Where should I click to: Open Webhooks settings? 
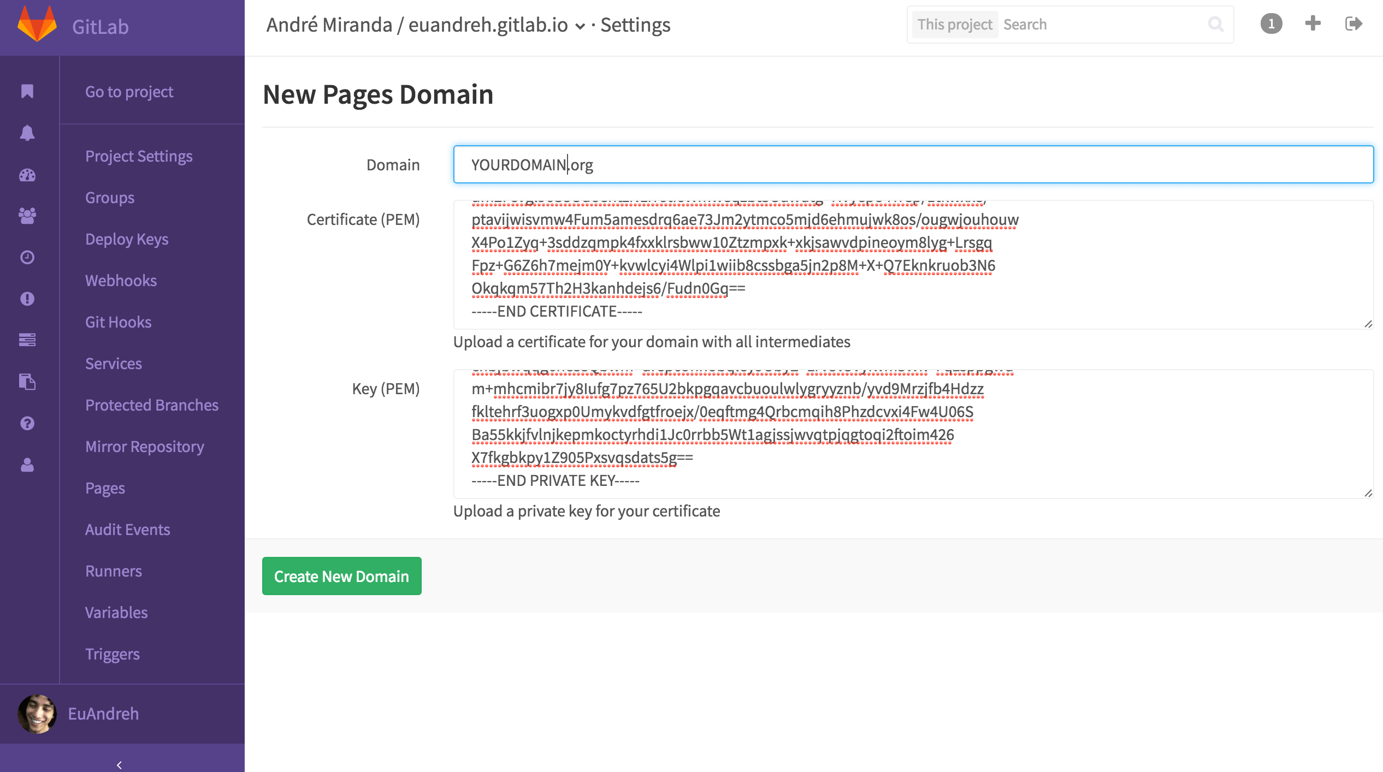point(121,280)
